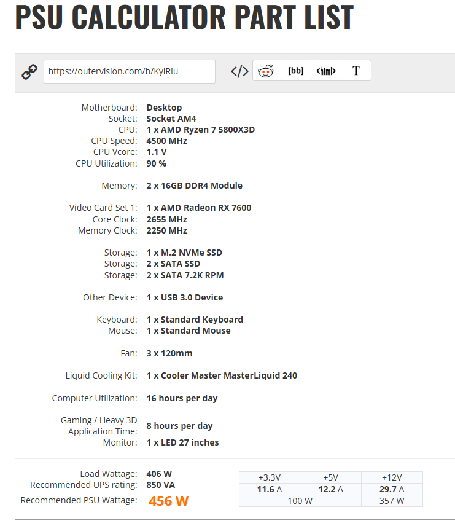Click CPU Utilization '90 %'
This screenshot has height=526, width=455.
pos(156,163)
